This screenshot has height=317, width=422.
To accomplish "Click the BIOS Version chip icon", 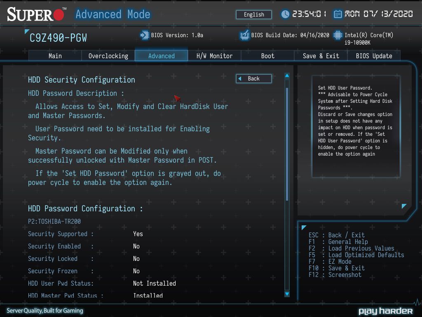I will pyautogui.click(x=145, y=35).
